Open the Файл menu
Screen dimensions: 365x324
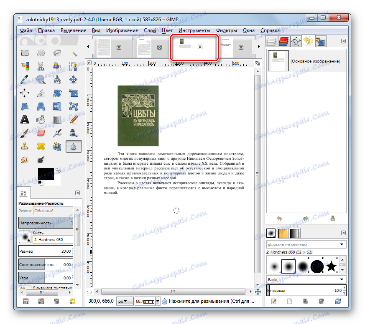tap(26, 30)
